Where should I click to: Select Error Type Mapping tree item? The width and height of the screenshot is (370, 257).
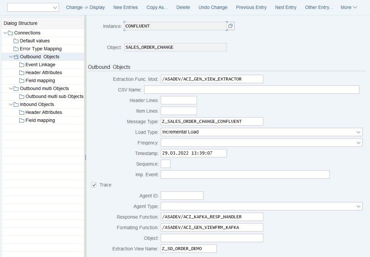coord(40,49)
